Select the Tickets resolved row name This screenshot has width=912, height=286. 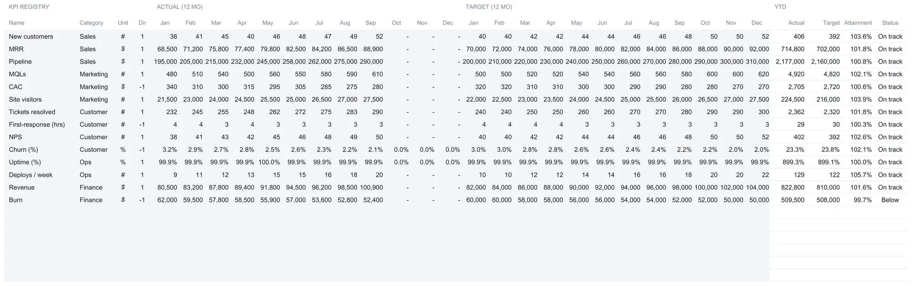32,112
